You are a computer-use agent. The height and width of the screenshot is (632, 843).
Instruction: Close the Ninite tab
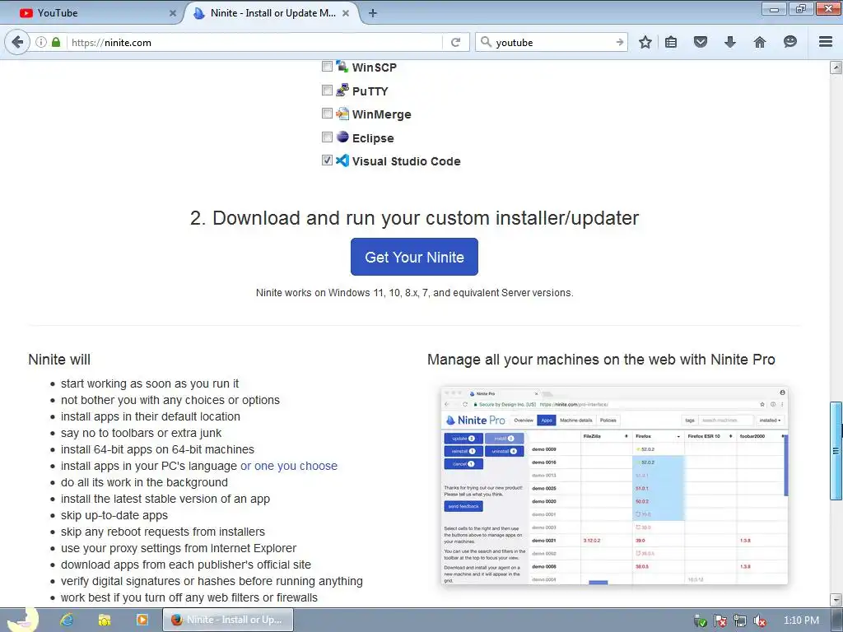coord(346,13)
